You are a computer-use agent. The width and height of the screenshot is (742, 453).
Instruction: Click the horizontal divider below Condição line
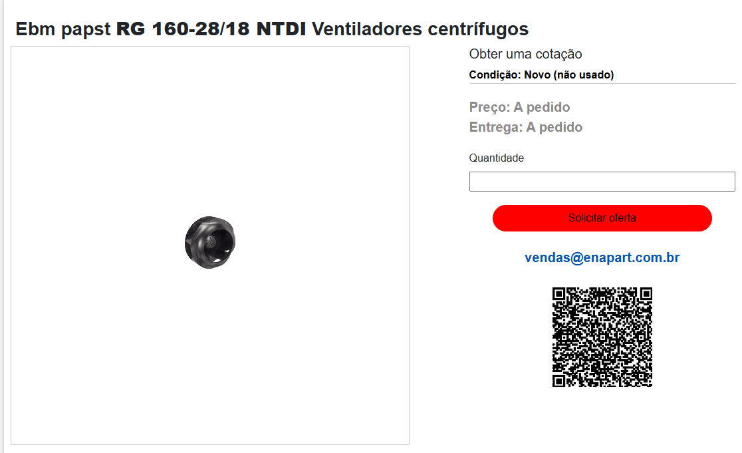(602, 83)
